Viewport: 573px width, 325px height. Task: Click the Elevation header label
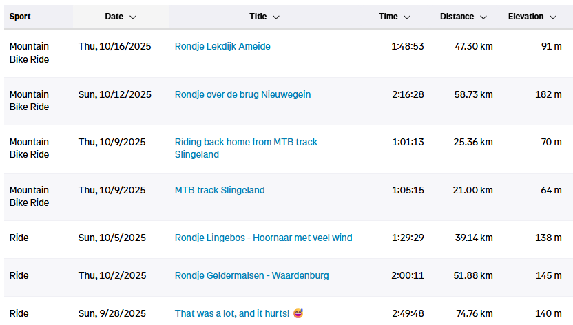click(x=525, y=17)
